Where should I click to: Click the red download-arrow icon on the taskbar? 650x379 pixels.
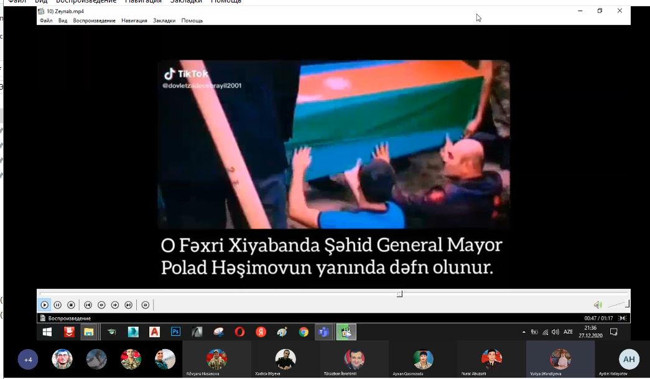[69, 332]
